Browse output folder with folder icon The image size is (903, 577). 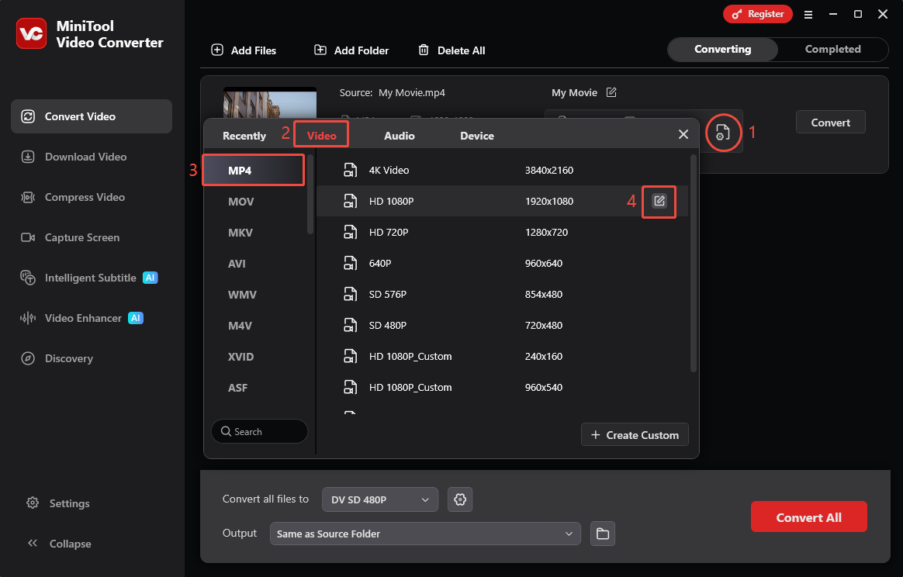[x=602, y=534]
